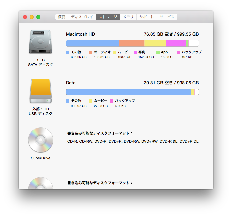The width and height of the screenshot is (232, 216).
Task: Click magenta 写真 segment in Macintosh HD bar
Action: (x=176, y=43)
